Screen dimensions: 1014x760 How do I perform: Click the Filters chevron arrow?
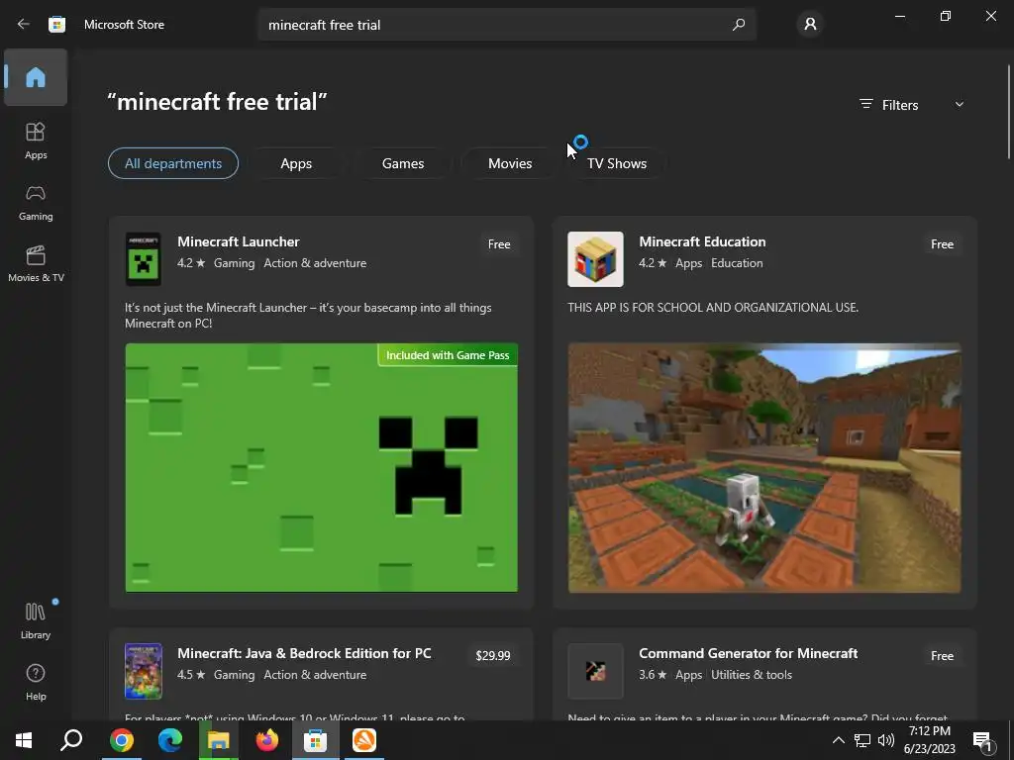point(959,105)
